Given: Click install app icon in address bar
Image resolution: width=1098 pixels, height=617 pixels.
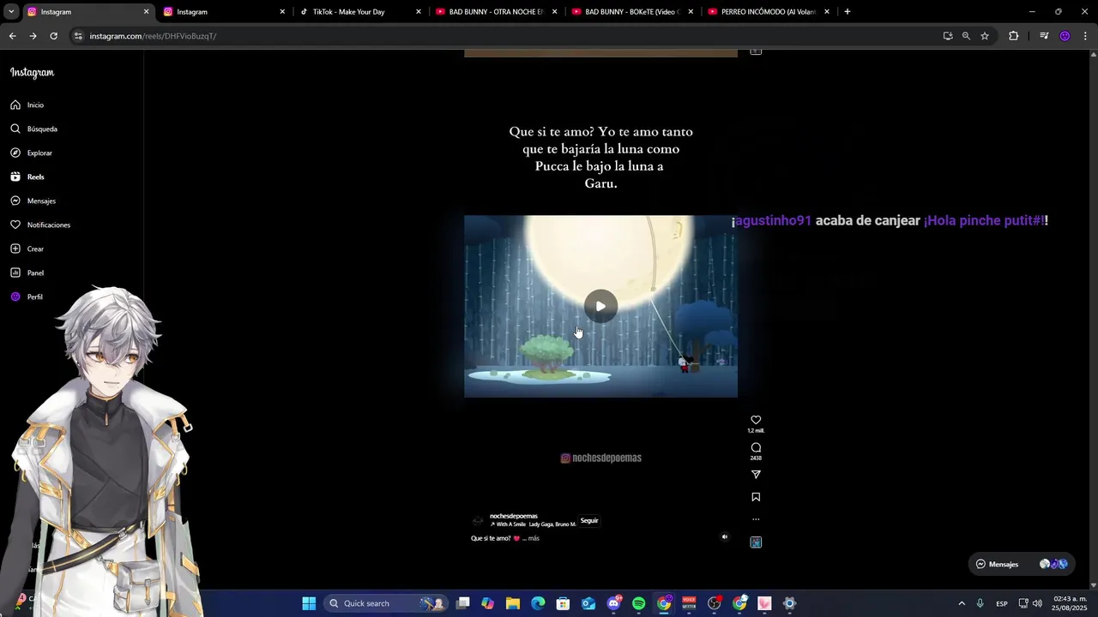Looking at the screenshot, I should [948, 36].
